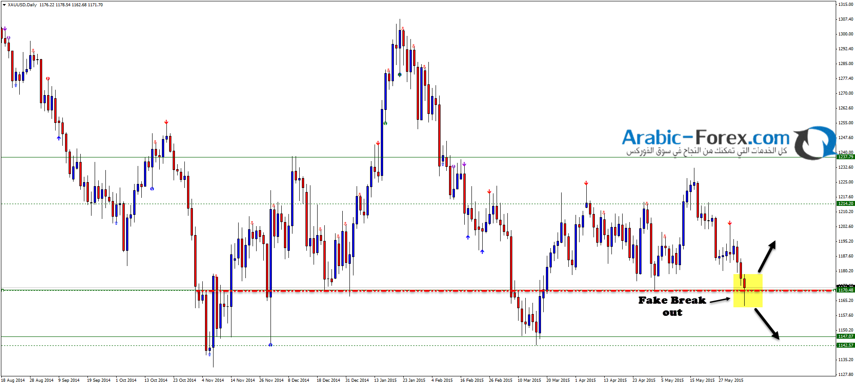The width and height of the screenshot is (855, 384).
Task: Click the 9 Sep 2014 date label
Action: (69, 380)
